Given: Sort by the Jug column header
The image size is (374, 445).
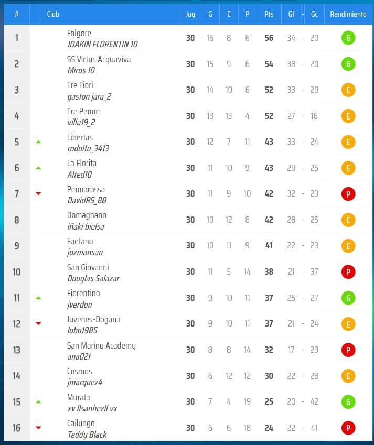Looking at the screenshot, I should click(x=190, y=14).
